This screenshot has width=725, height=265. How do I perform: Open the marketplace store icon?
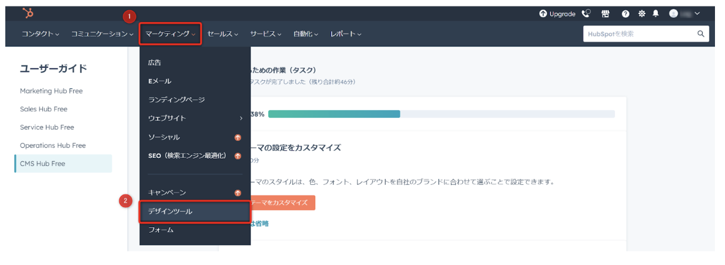tap(605, 14)
